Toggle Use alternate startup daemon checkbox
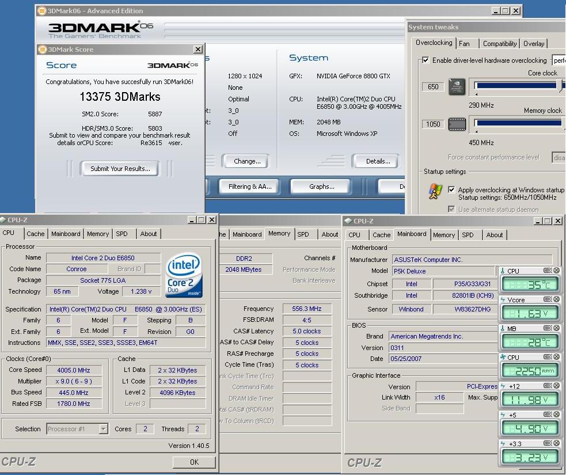566x475 pixels. (x=451, y=209)
